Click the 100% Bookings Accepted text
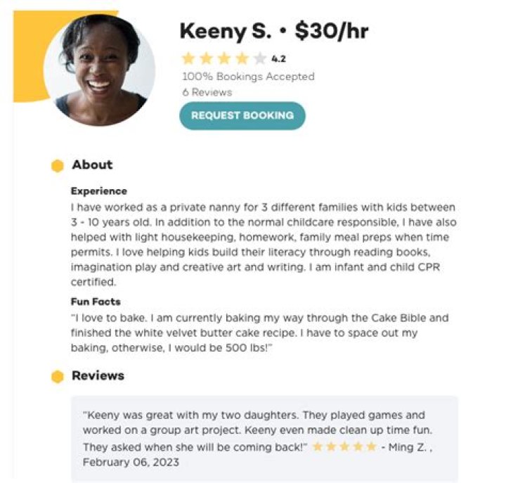This screenshot has width=506, height=483. click(248, 77)
